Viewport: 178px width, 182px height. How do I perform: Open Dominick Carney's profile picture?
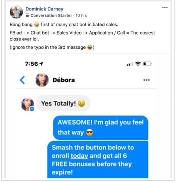tap(16, 12)
